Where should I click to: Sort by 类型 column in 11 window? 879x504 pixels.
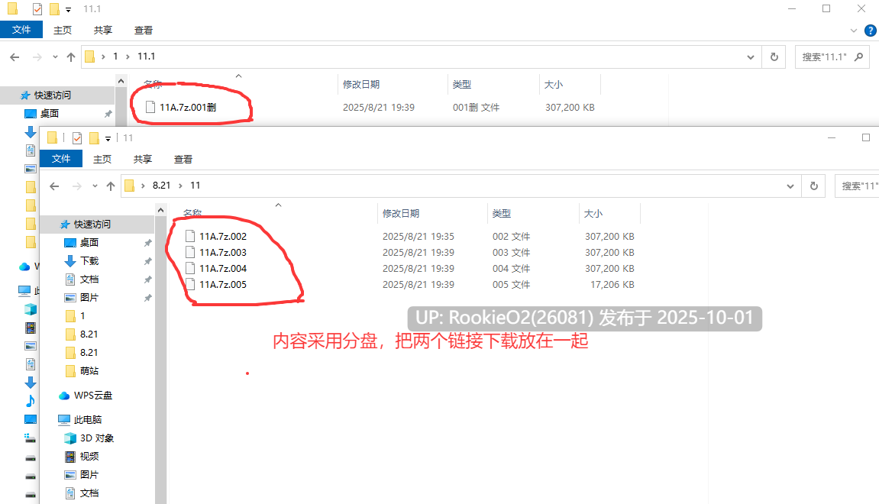(x=502, y=214)
